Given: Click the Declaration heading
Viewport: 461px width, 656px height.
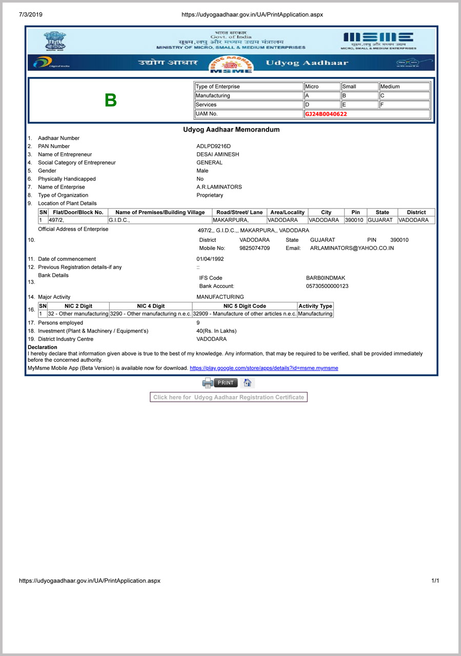Looking at the screenshot, I should point(43,347).
